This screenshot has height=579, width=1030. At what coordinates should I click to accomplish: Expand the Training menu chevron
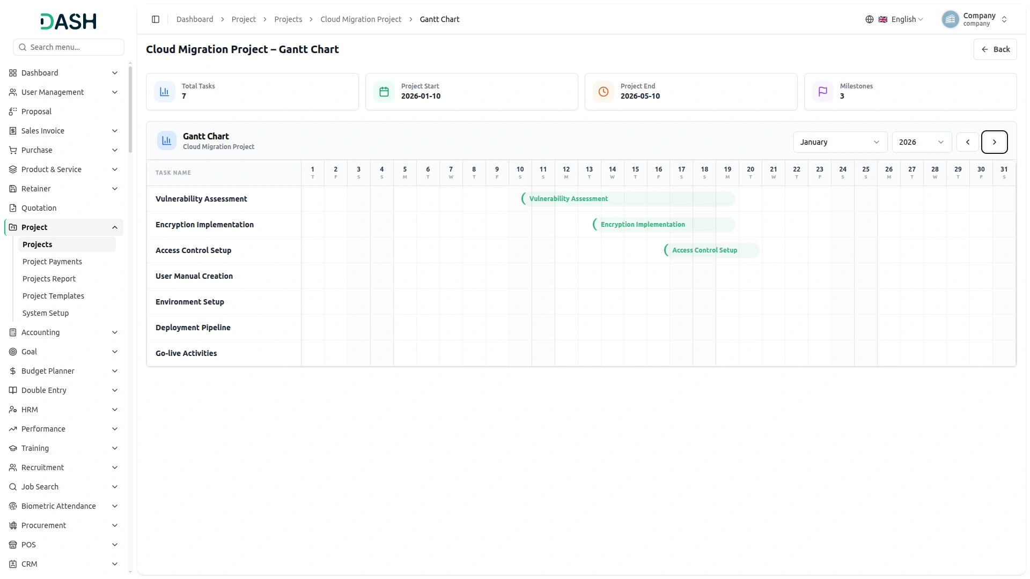pos(115,448)
